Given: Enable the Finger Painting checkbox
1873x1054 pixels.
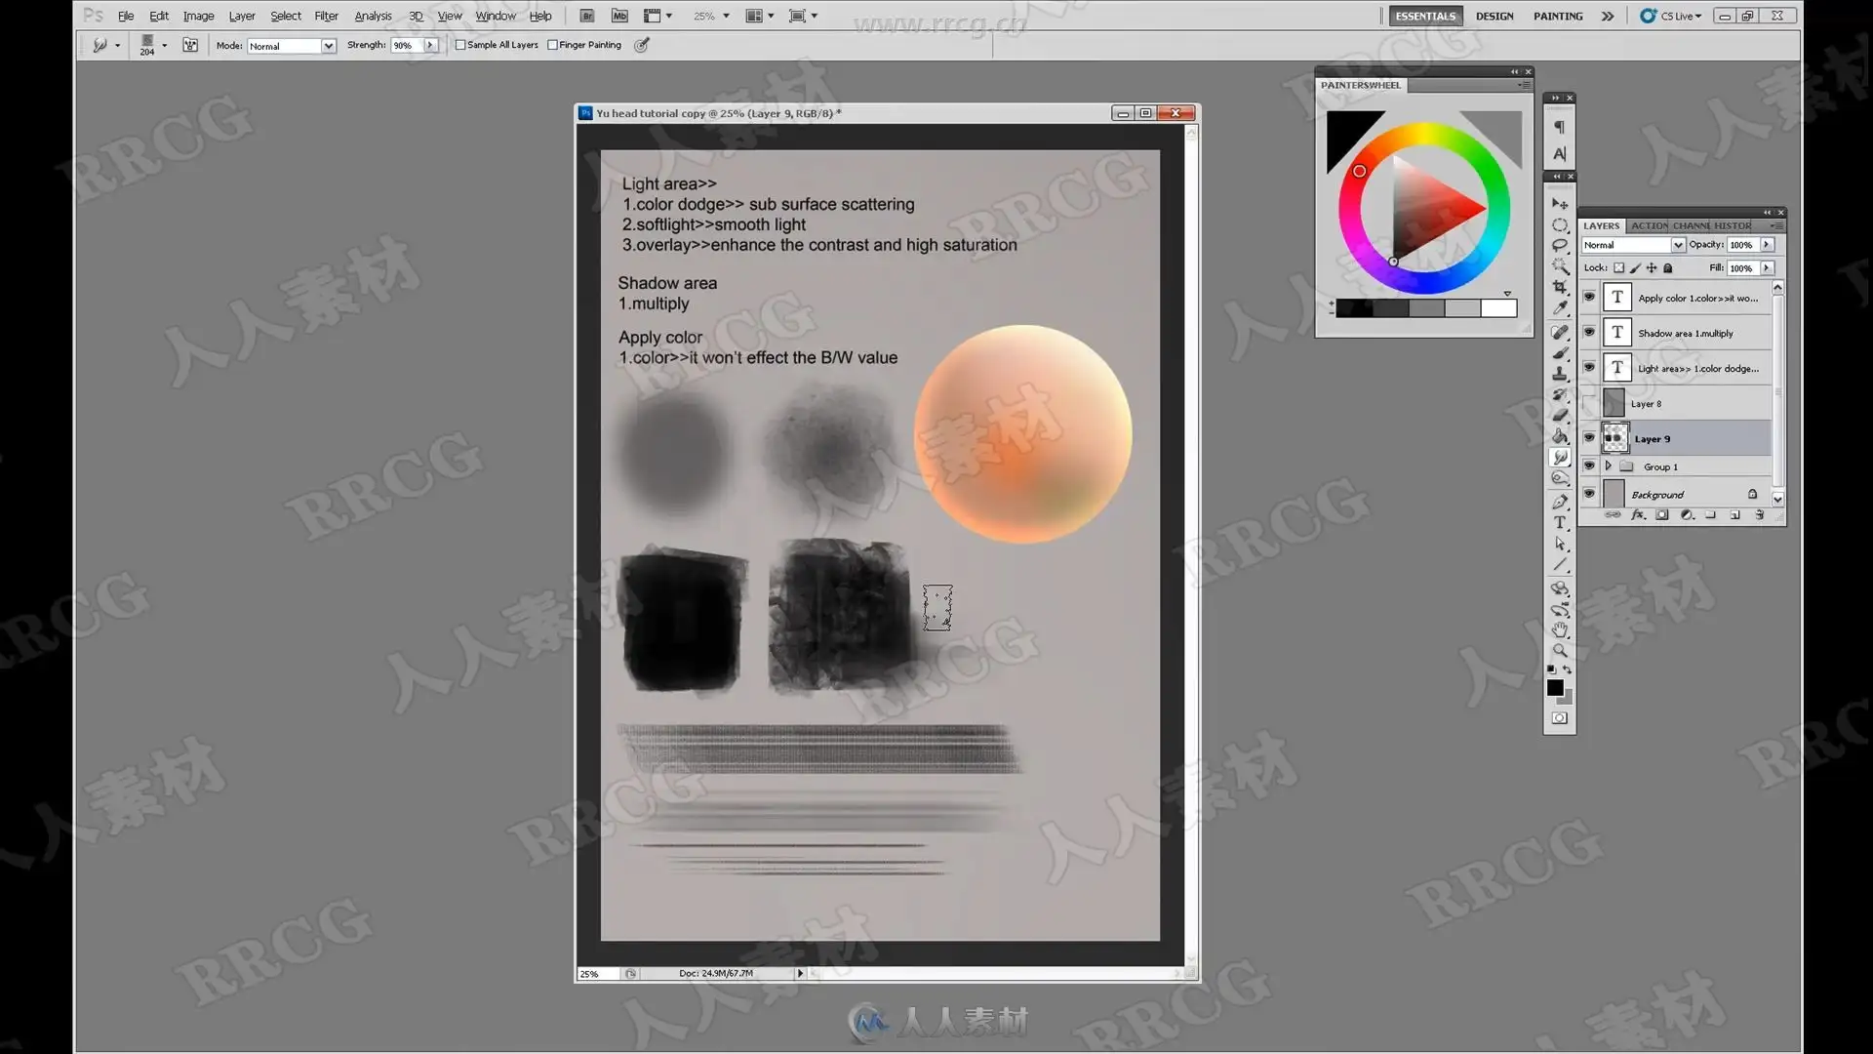Looking at the screenshot, I should [x=552, y=45].
